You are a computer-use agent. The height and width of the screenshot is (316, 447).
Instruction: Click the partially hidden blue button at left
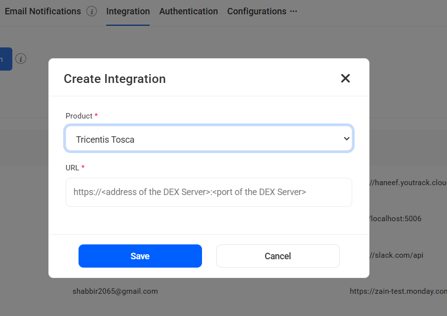(x=5, y=59)
